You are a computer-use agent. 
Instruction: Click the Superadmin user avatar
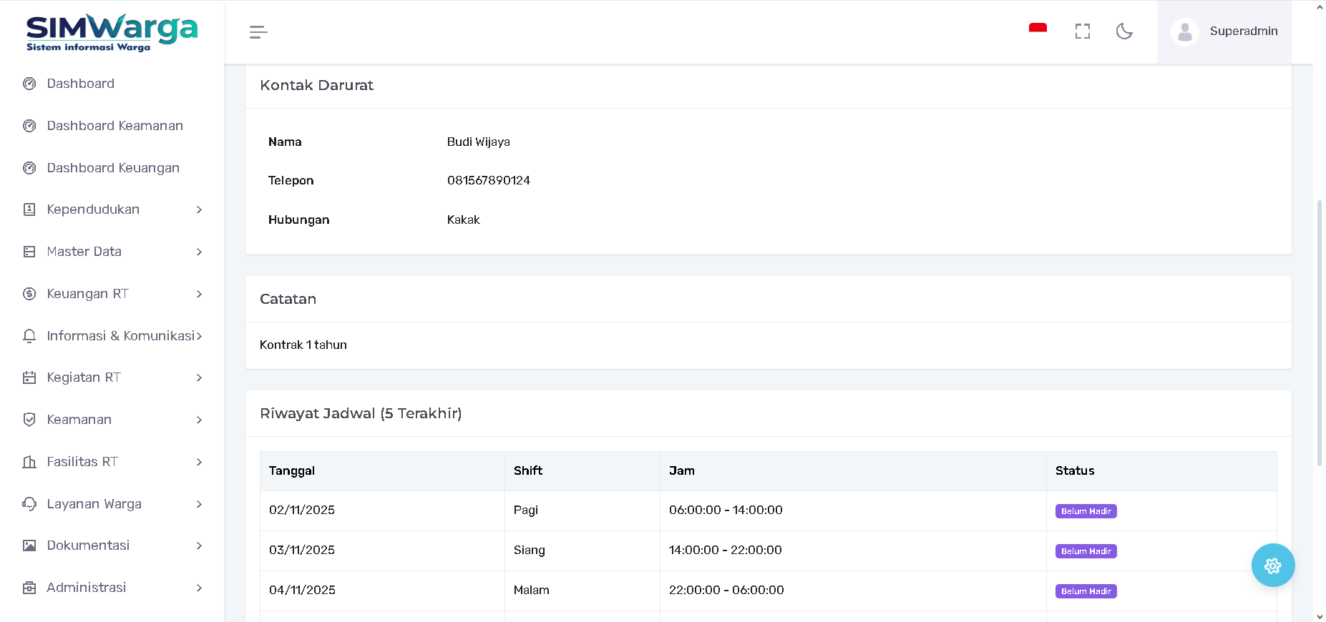click(x=1184, y=31)
